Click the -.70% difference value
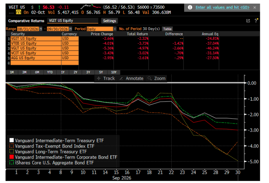 [179, 53]
